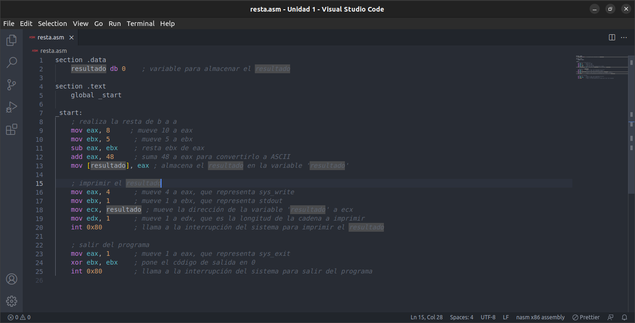Click line number 7 in gutter
This screenshot has height=323, width=635.
pos(41,113)
